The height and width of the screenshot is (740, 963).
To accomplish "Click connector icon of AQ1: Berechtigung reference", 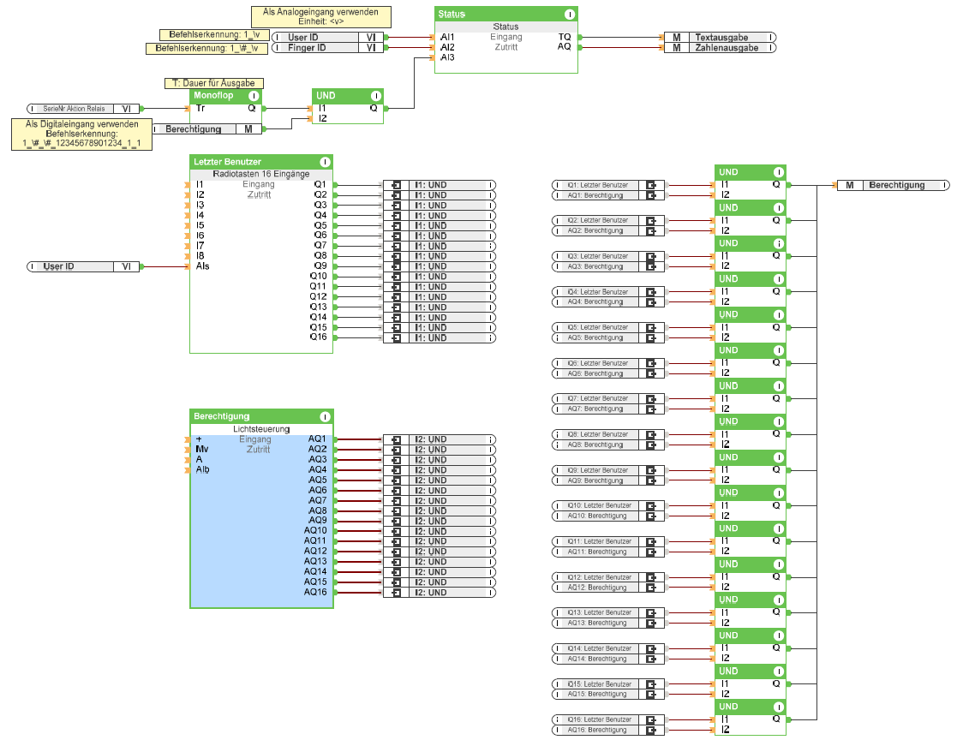I will coord(652,195).
